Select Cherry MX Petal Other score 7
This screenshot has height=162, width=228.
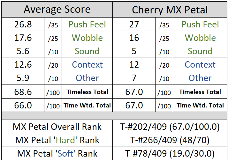(134, 78)
